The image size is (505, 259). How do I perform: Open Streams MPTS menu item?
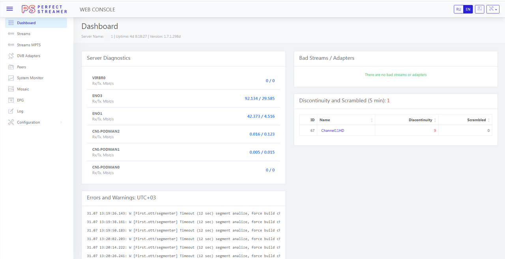[x=29, y=45]
